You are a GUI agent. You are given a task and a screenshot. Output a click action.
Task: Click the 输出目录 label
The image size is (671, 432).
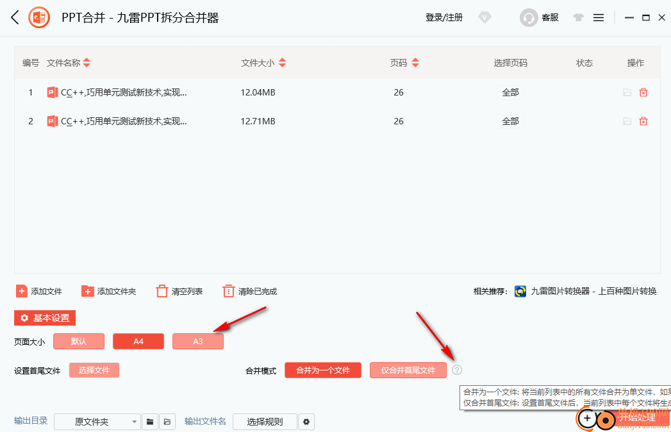point(31,421)
